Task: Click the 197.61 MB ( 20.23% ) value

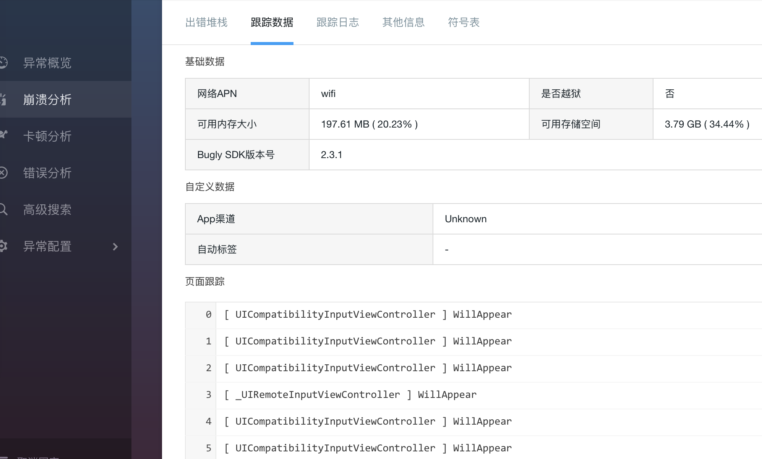Action: pyautogui.click(x=370, y=124)
